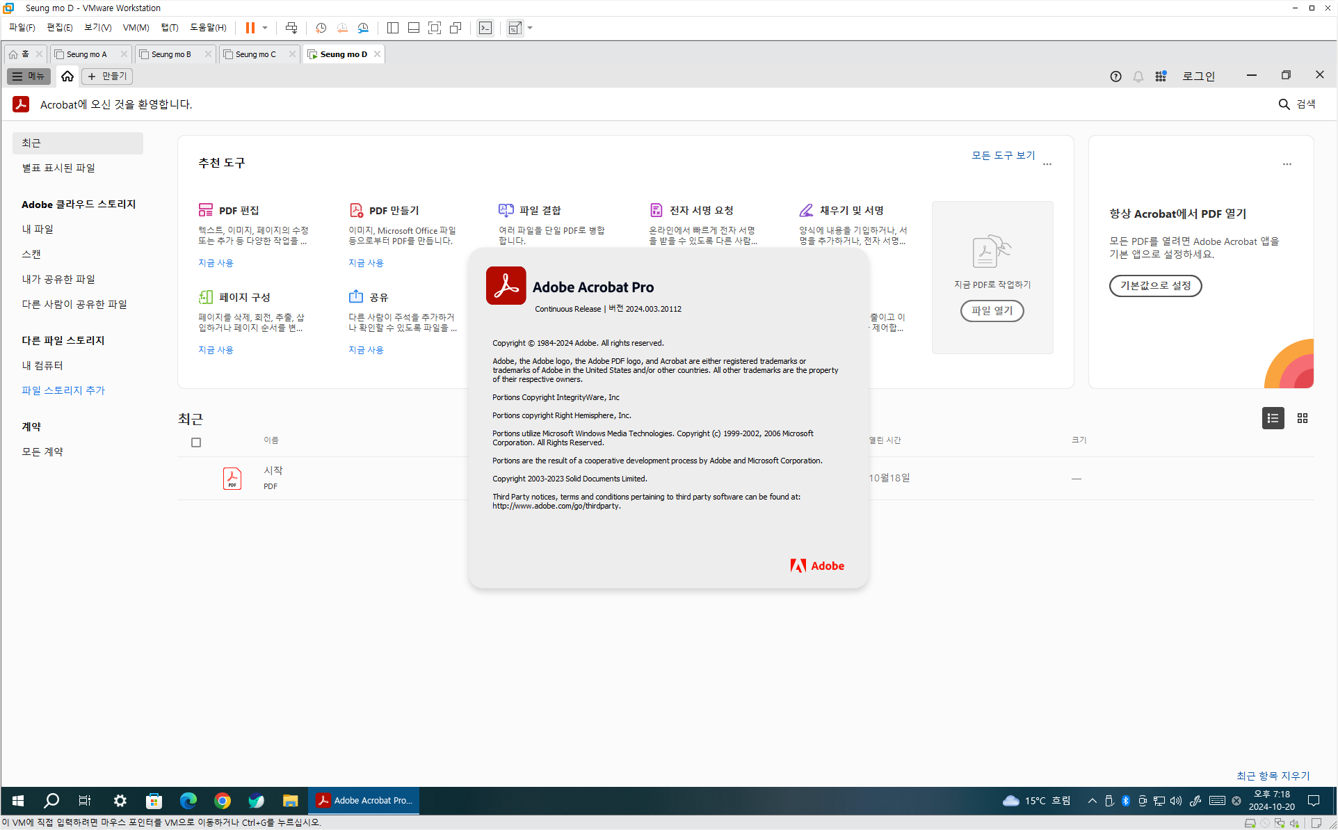Click the notifications bell icon
The width and height of the screenshot is (1338, 830).
1138,77
